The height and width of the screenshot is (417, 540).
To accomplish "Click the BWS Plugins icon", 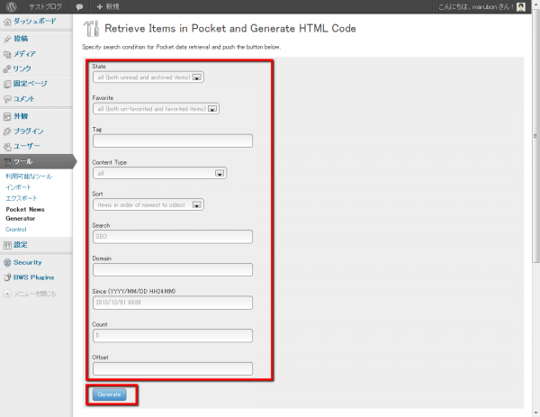I will [7, 277].
